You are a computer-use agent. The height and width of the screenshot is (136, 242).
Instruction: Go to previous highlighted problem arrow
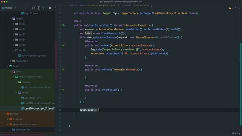(236, 8)
